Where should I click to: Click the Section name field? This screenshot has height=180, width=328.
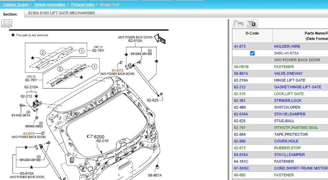[x=176, y=13]
